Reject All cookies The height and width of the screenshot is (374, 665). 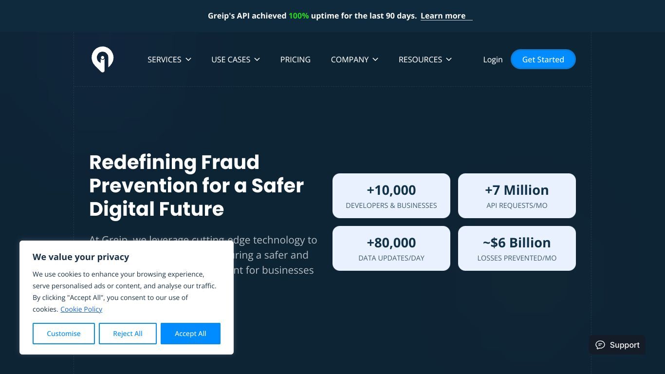click(128, 334)
